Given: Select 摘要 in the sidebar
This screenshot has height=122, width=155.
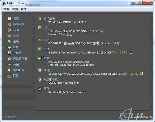Looking at the screenshot, I should click(16, 19).
